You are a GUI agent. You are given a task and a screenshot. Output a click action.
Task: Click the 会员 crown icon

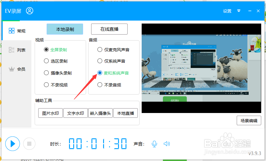[x=12, y=69]
